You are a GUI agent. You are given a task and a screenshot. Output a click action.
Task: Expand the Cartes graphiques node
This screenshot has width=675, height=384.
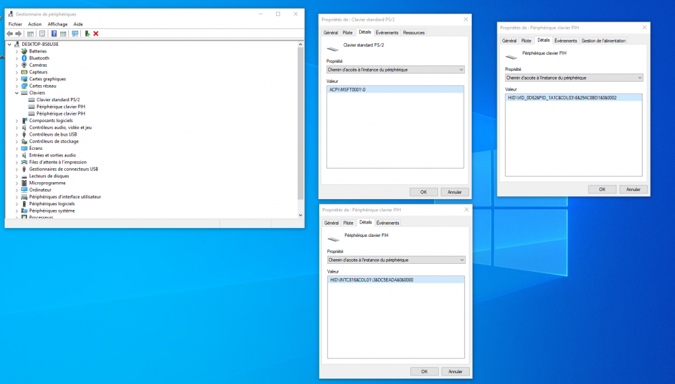17,79
